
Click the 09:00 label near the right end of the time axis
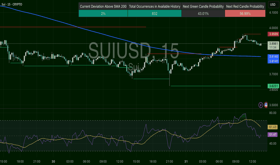(x=236, y=161)
